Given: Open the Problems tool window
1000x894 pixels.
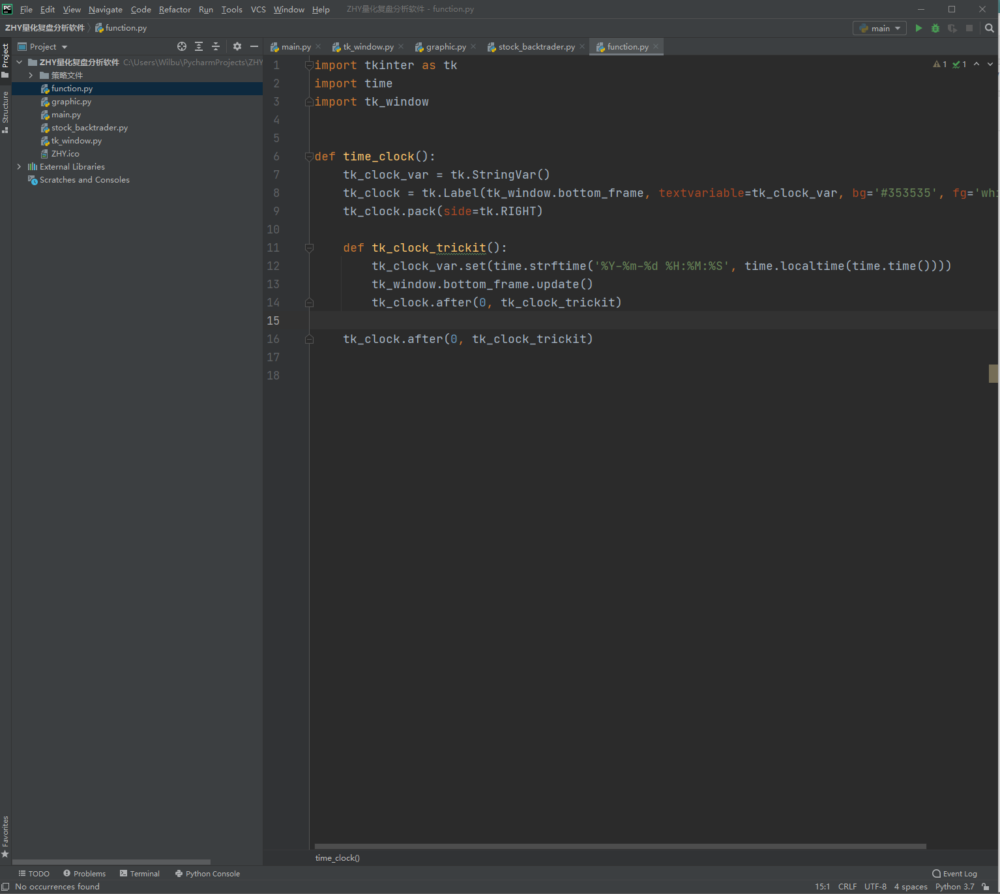Looking at the screenshot, I should coord(84,873).
